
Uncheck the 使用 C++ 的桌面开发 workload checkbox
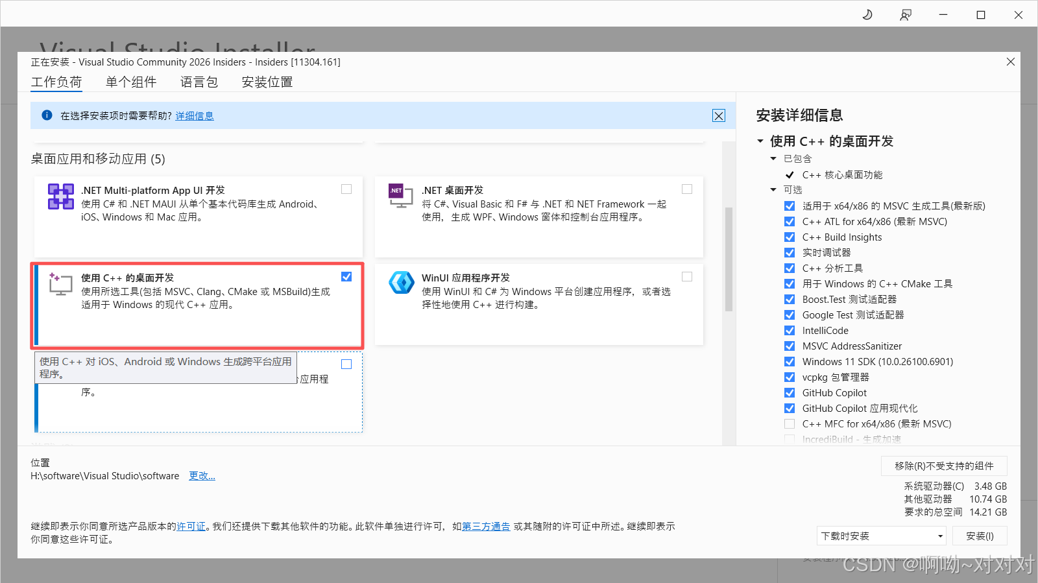(x=346, y=277)
